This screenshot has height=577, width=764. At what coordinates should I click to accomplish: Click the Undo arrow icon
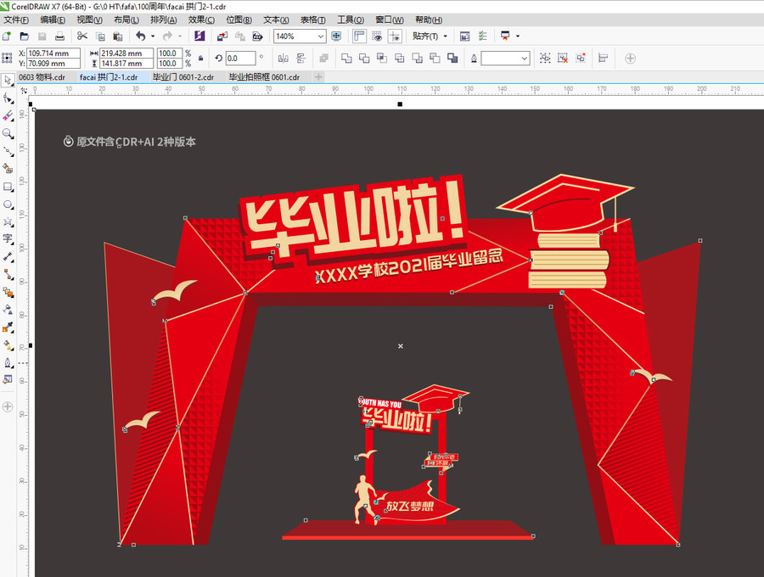[x=141, y=36]
